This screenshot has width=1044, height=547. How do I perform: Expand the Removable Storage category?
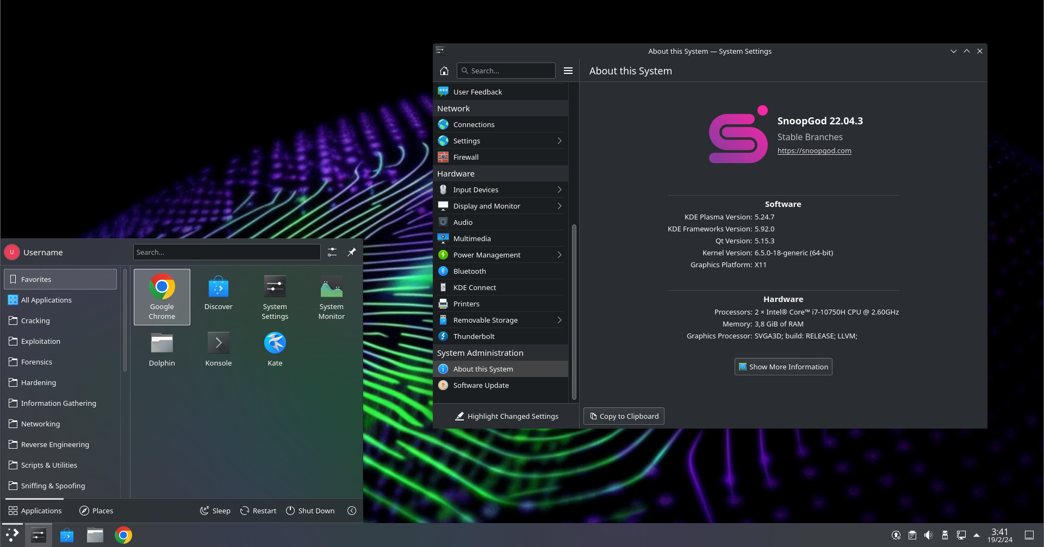coord(500,320)
